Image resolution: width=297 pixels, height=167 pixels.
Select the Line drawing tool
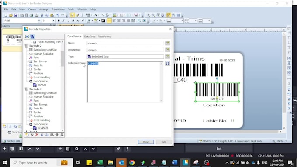pos(103,15)
